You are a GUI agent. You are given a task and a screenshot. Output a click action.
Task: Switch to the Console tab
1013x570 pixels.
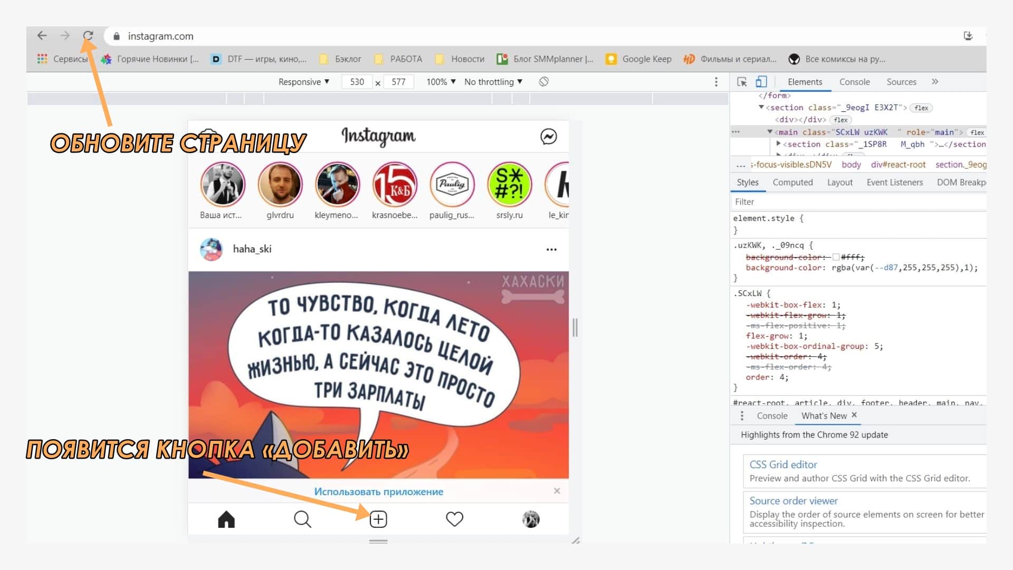(x=854, y=82)
